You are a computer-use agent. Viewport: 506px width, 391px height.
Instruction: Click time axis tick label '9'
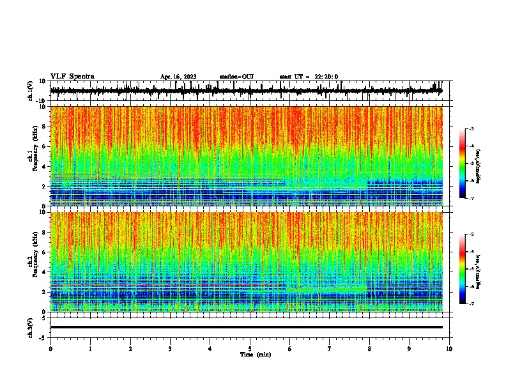[409, 349]
